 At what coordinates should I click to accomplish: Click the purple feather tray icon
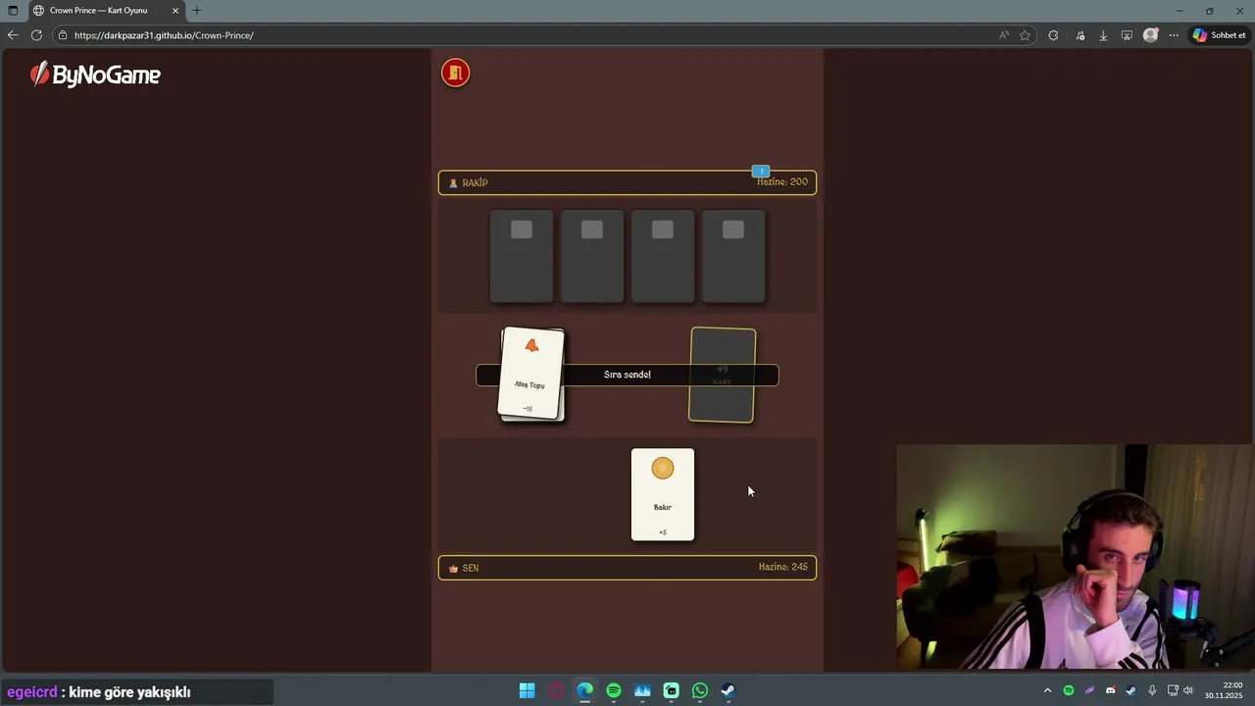pyautogui.click(x=1089, y=690)
